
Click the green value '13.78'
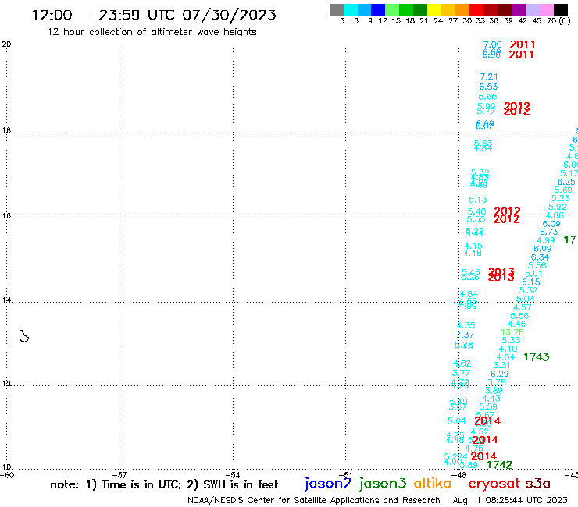tap(512, 332)
